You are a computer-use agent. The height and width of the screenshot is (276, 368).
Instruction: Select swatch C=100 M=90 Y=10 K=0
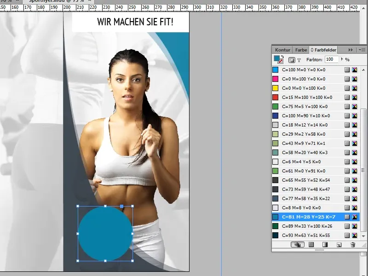pyautogui.click(x=316, y=116)
